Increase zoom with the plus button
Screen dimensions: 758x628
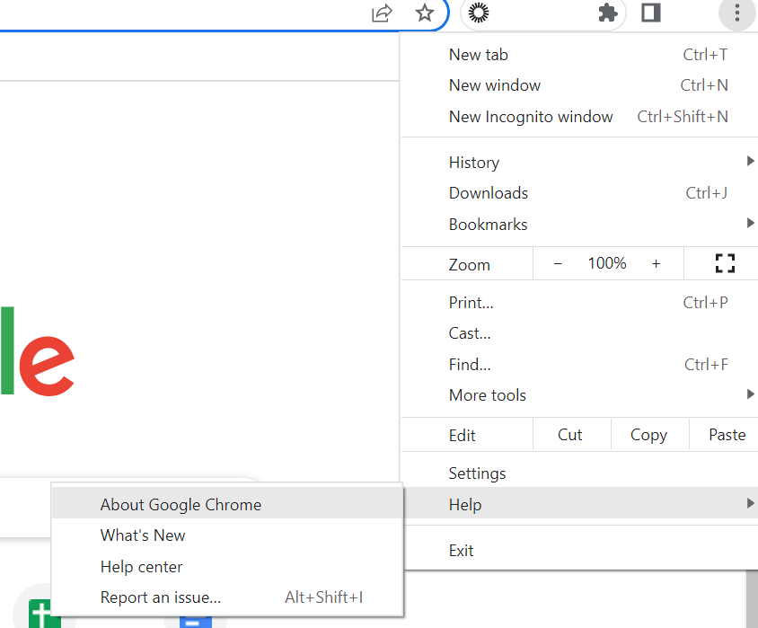(656, 263)
